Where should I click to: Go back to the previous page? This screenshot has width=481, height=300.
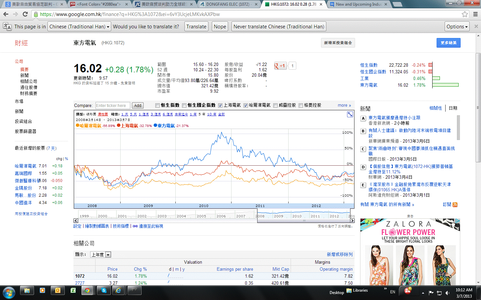click(x=6, y=14)
